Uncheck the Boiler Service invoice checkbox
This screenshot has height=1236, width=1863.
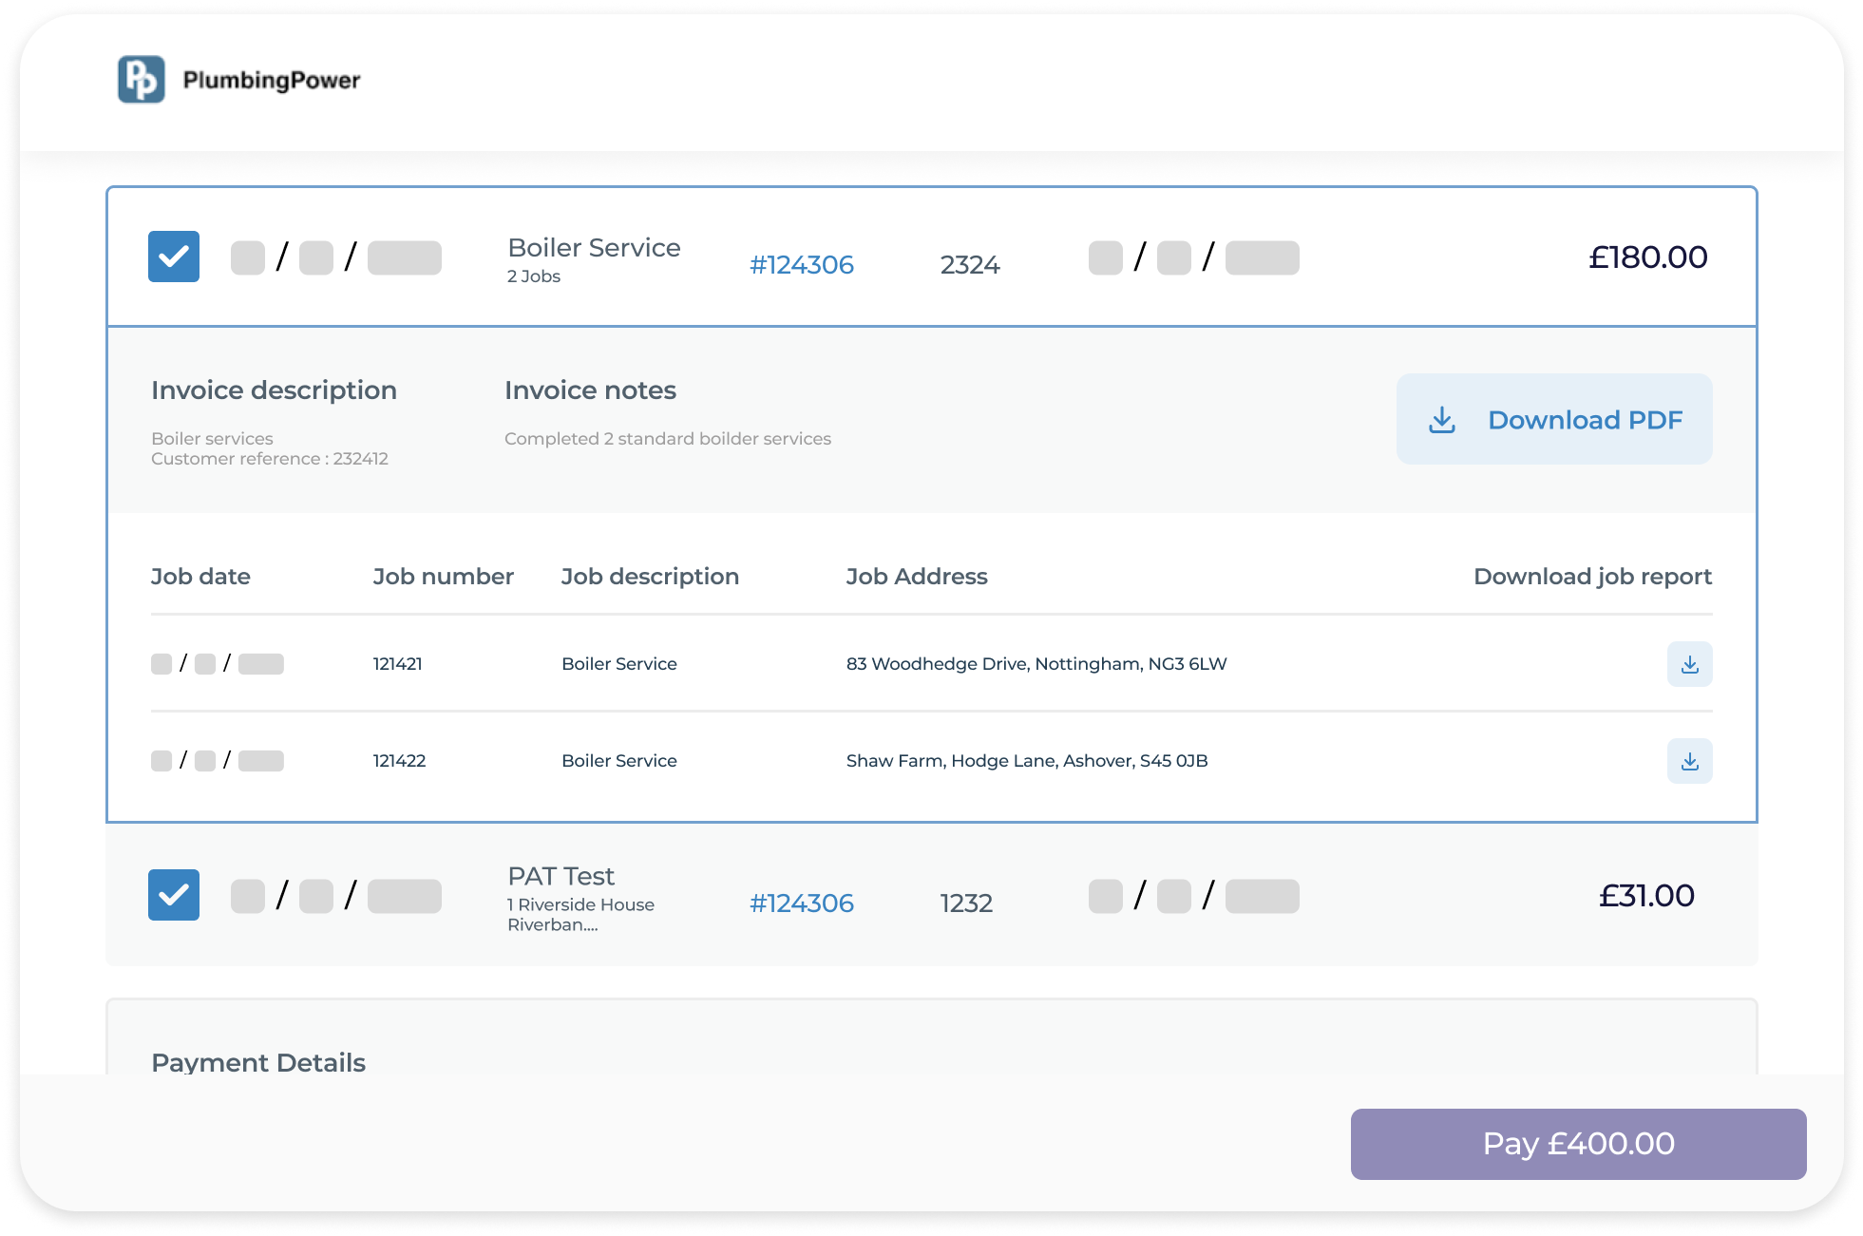pyautogui.click(x=174, y=257)
